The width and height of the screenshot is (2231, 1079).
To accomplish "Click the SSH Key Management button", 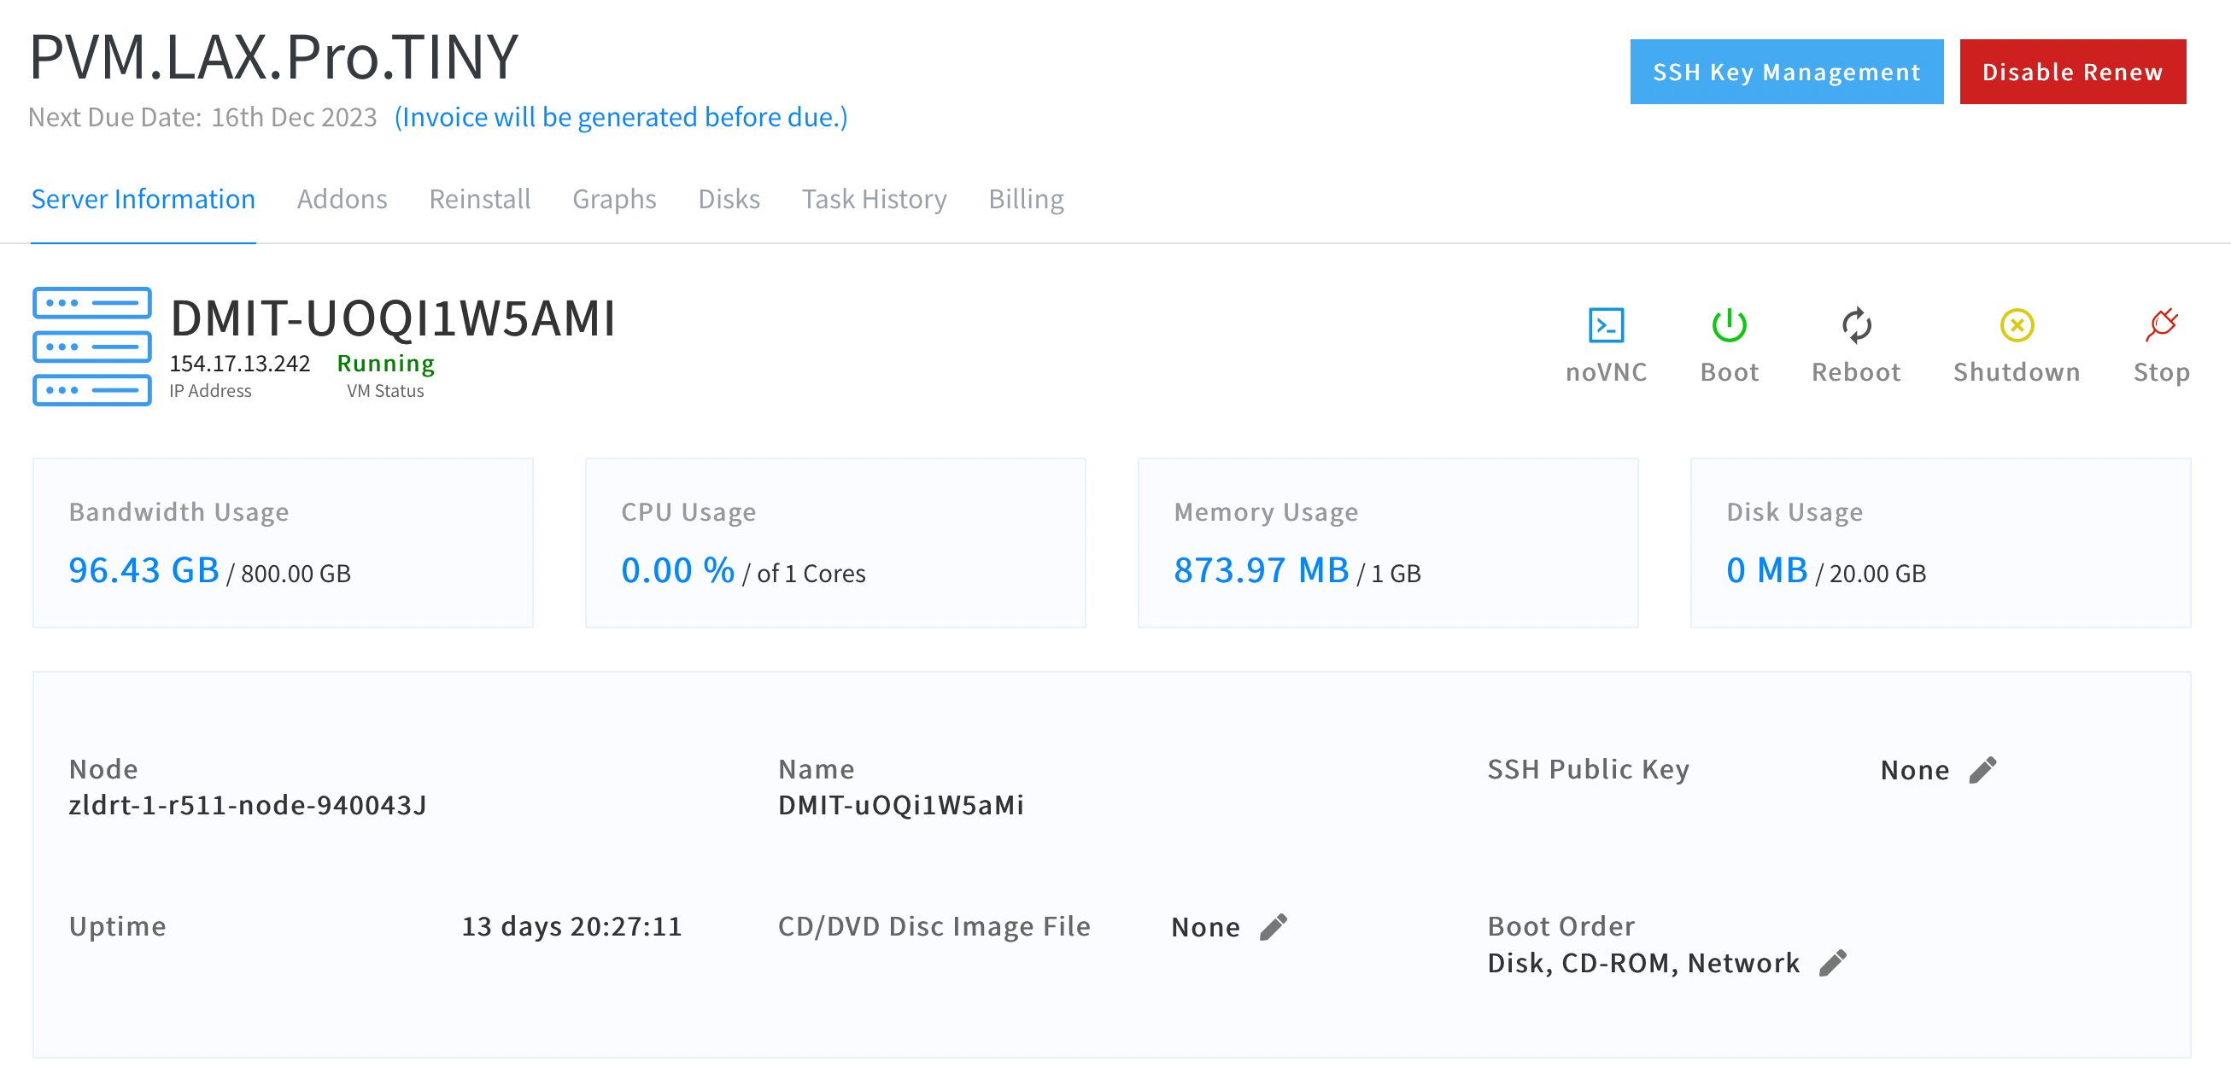I will [x=1786, y=72].
